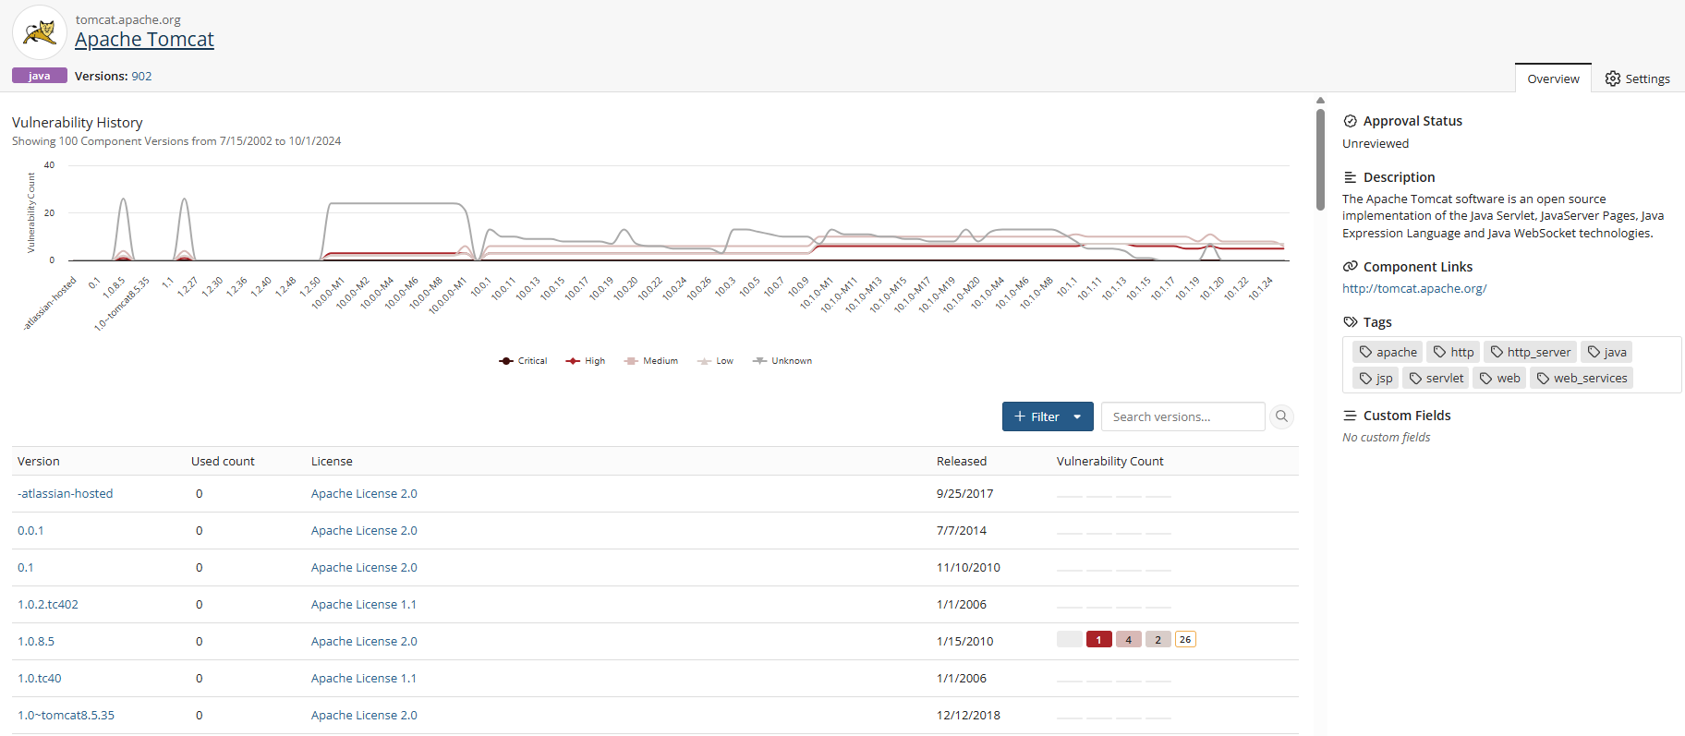Image resolution: width=1685 pixels, height=736 pixels.
Task: Click the Apache Tomcat logo icon
Action: pos(40,32)
